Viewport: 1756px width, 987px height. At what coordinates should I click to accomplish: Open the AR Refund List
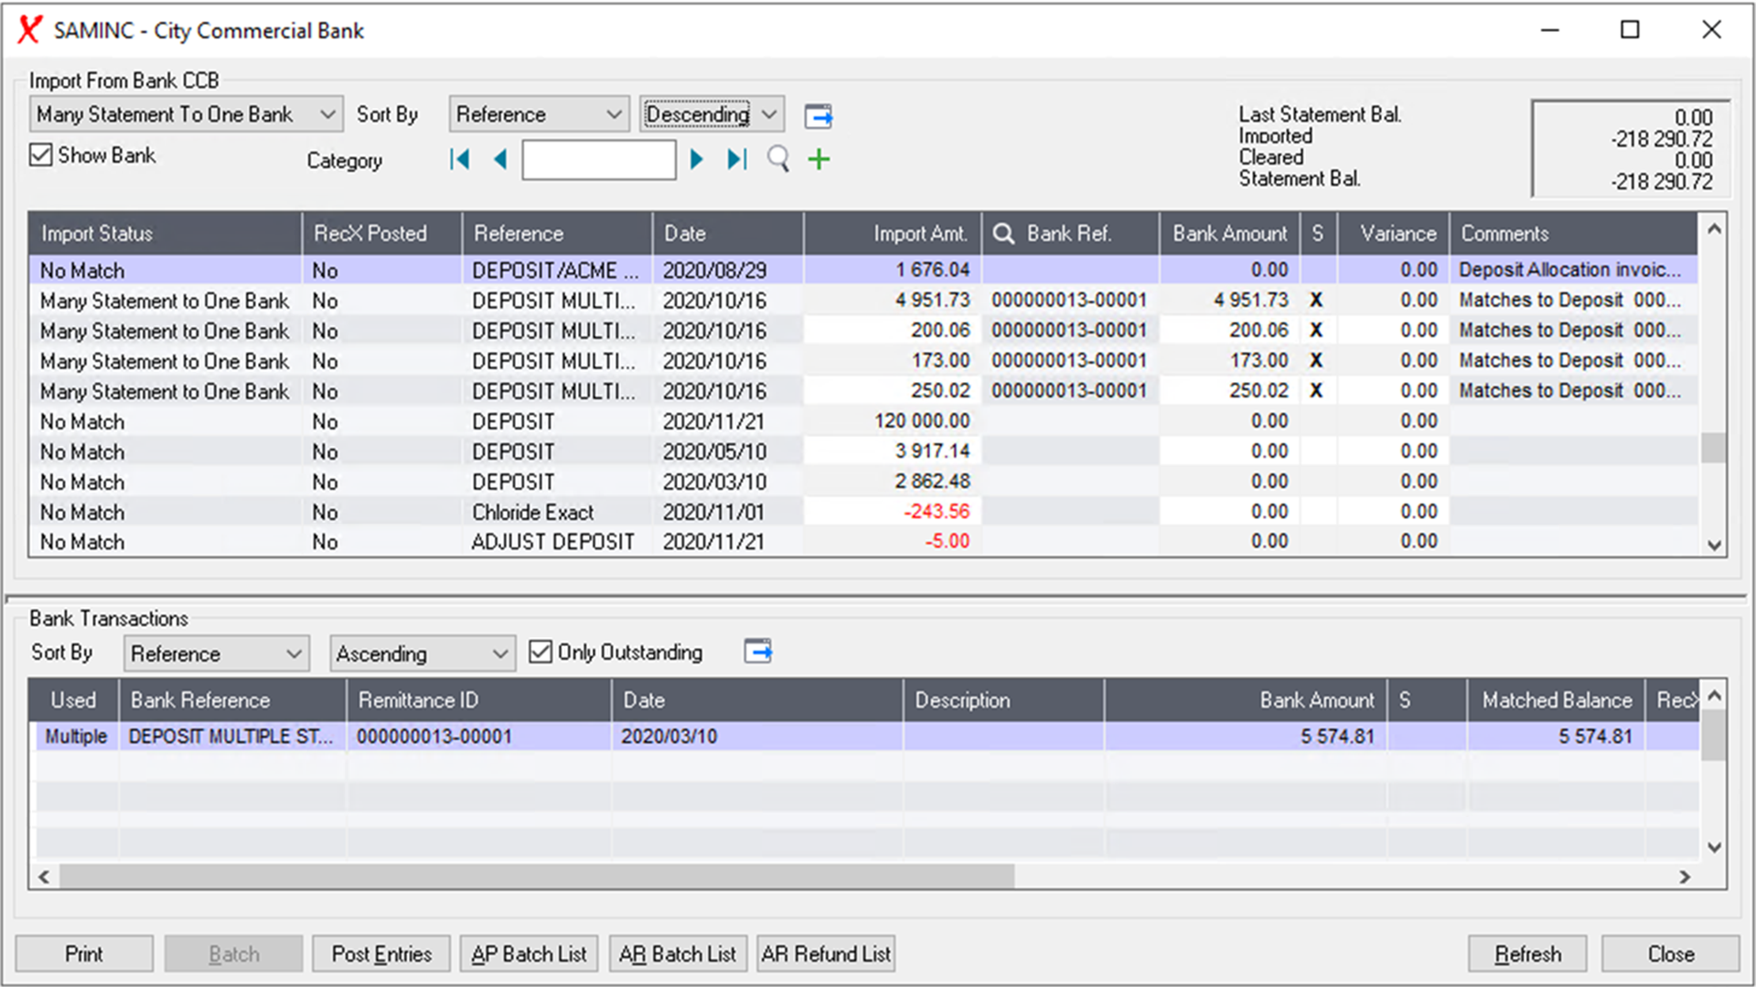(x=826, y=954)
